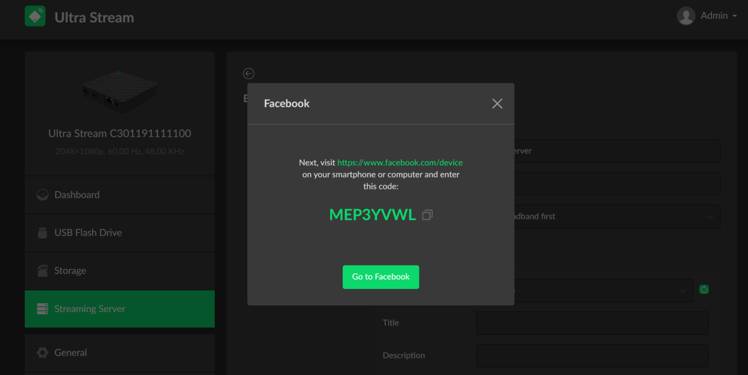Copy the MEP3YVWL code icon
Viewport: 748px width, 375px height.
pyautogui.click(x=428, y=215)
